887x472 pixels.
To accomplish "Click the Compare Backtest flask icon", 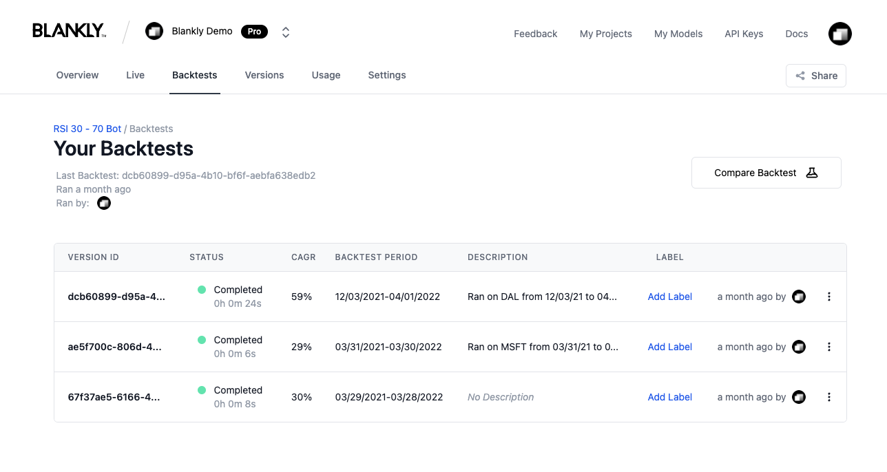I will click(x=811, y=172).
